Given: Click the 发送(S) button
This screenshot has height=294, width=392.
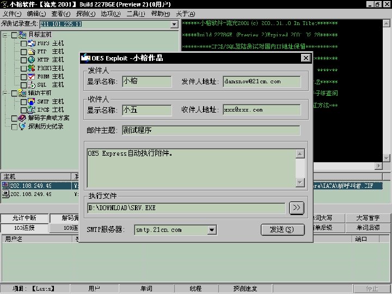Looking at the screenshot, I should coord(283,230).
